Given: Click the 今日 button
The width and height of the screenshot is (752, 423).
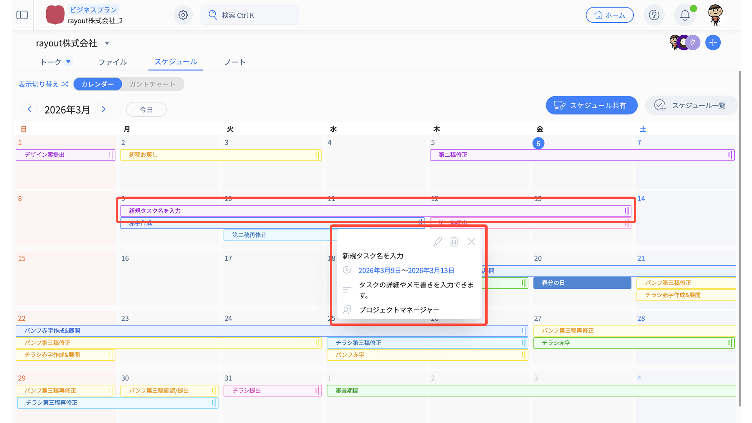Looking at the screenshot, I should point(146,110).
